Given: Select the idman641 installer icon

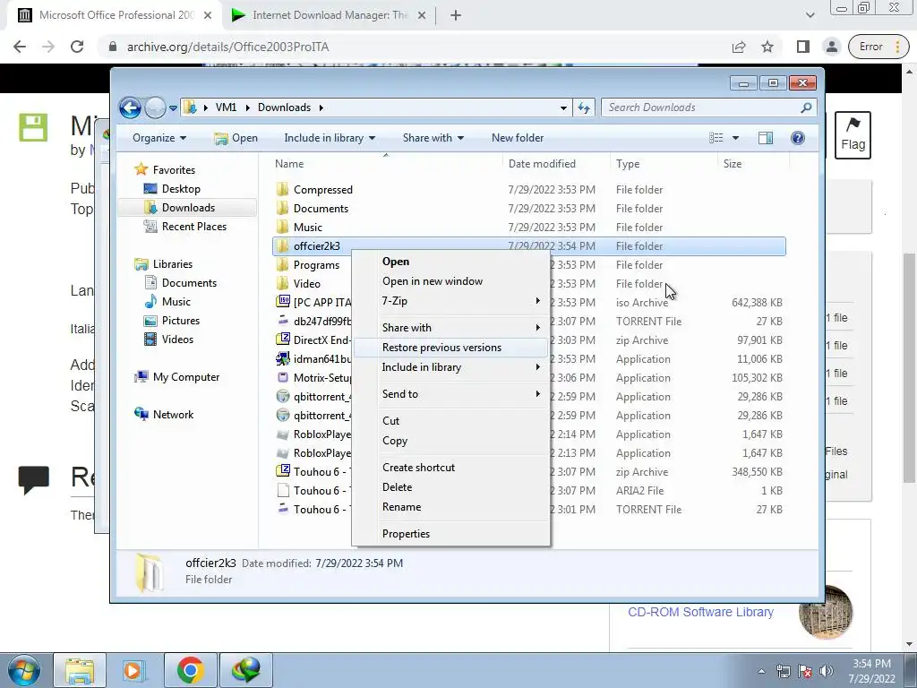Looking at the screenshot, I should [x=282, y=358].
